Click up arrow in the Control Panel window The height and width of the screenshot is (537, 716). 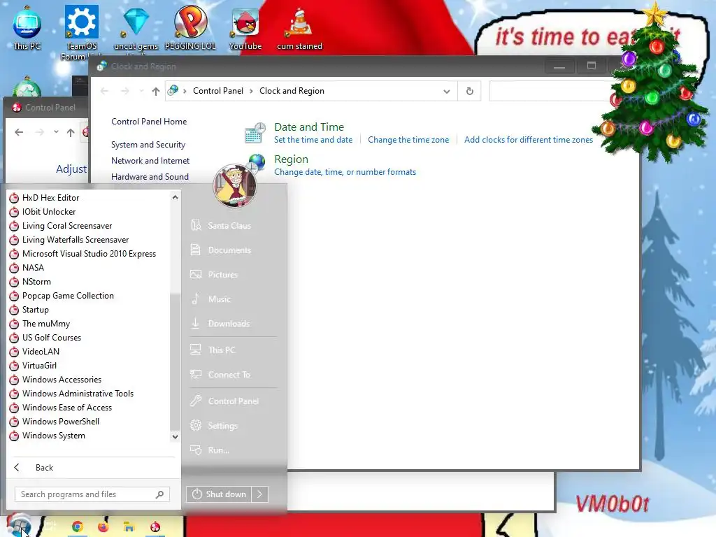[x=71, y=132]
